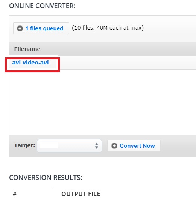Click the blank selected value in Target field
Image resolution: width=196 pixels, height=211 pixels.
49,145
